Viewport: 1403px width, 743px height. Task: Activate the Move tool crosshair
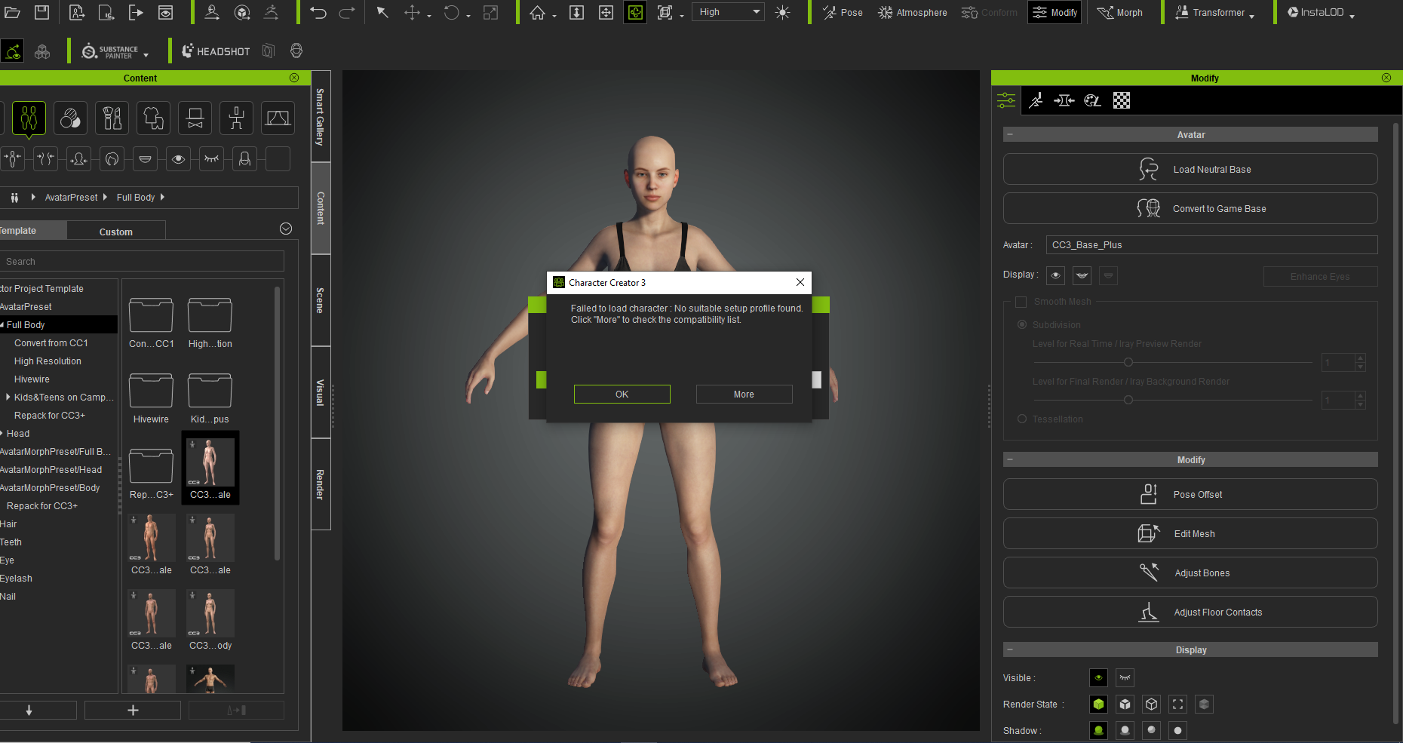coord(412,12)
